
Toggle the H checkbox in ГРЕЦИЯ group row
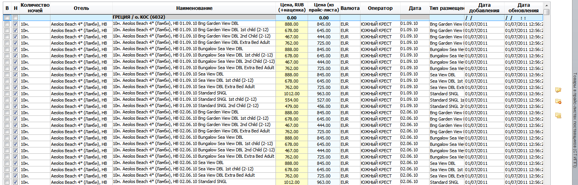(15, 18)
